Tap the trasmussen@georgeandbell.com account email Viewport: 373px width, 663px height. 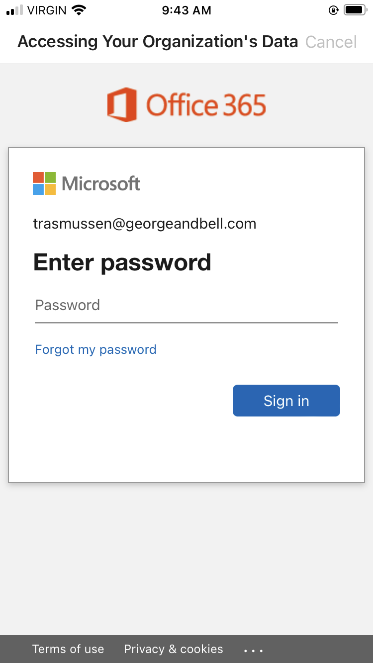145,224
